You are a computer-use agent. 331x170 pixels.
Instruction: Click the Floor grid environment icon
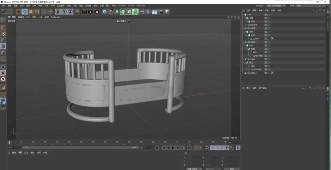click(154, 12)
